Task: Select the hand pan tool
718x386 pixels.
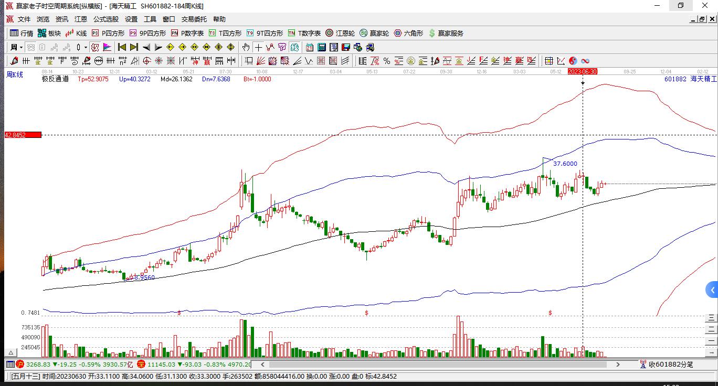Action: [246, 47]
